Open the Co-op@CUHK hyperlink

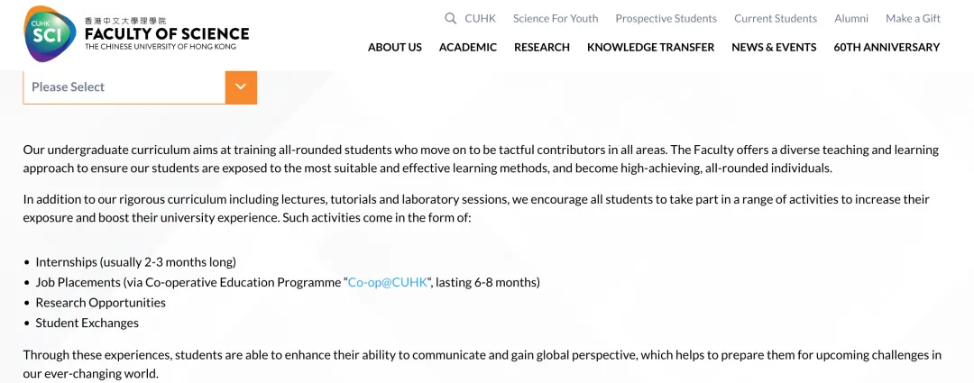pyautogui.click(x=388, y=282)
